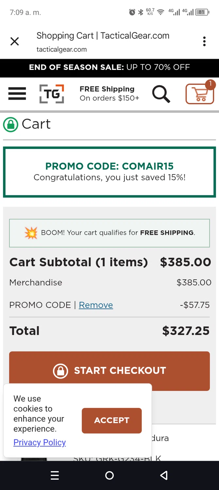This screenshot has height=490, width=219.
Task: Tap the Free Shipping on orders $150+ text
Action: click(x=109, y=94)
